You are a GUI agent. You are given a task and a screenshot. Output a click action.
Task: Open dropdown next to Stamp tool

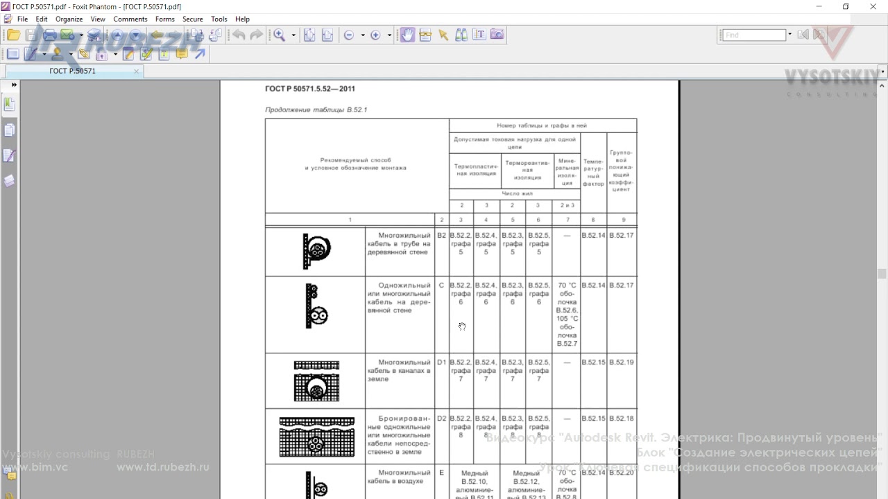coord(71,54)
